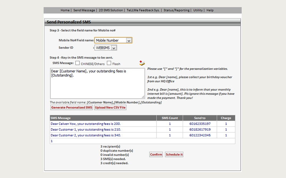Click the Upload New CSV File button

point(110,108)
